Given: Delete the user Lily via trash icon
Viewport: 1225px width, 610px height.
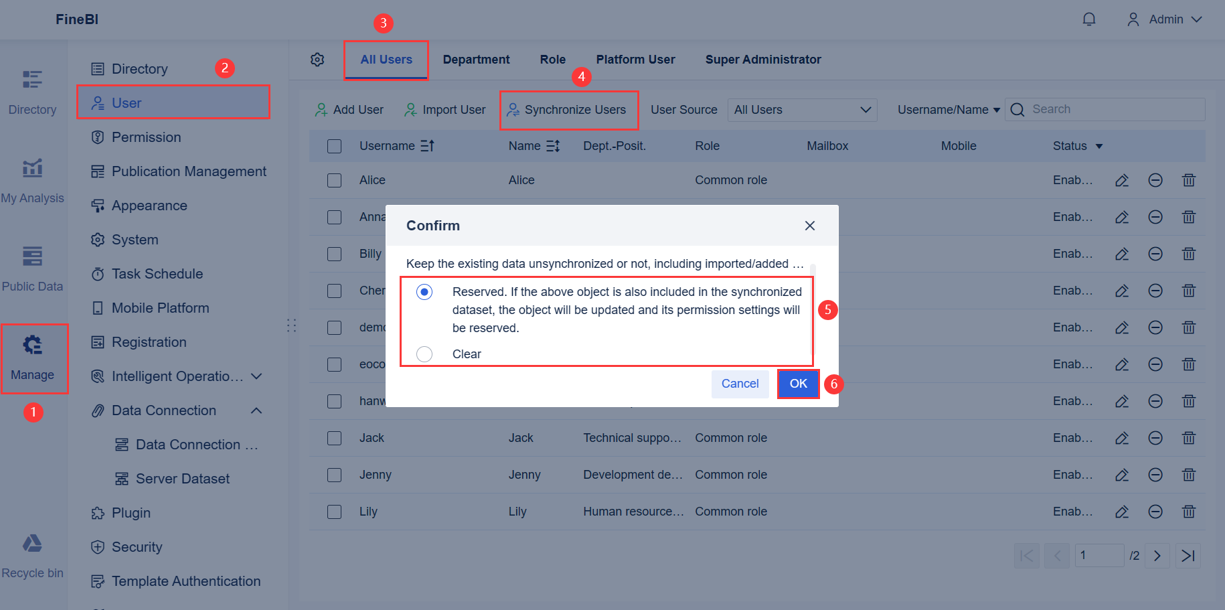Looking at the screenshot, I should coord(1189,512).
